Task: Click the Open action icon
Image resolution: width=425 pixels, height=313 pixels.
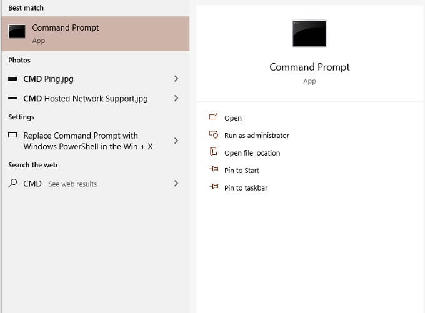Action: tap(213, 117)
